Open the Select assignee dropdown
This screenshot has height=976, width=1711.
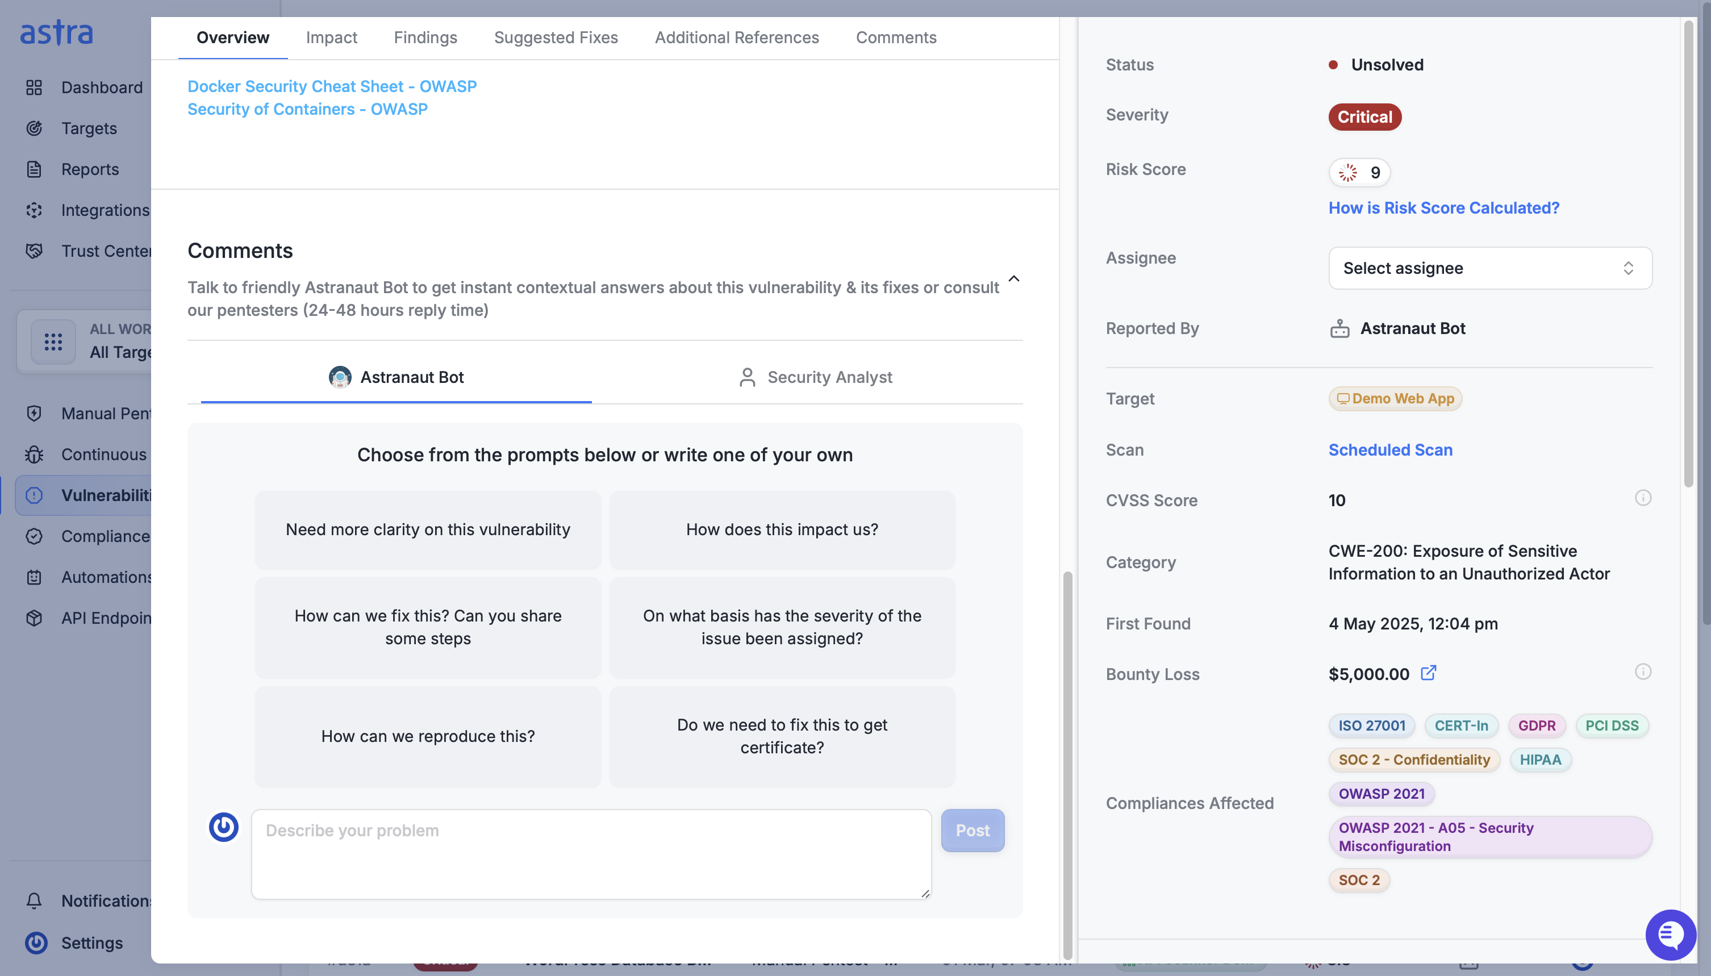1490,268
